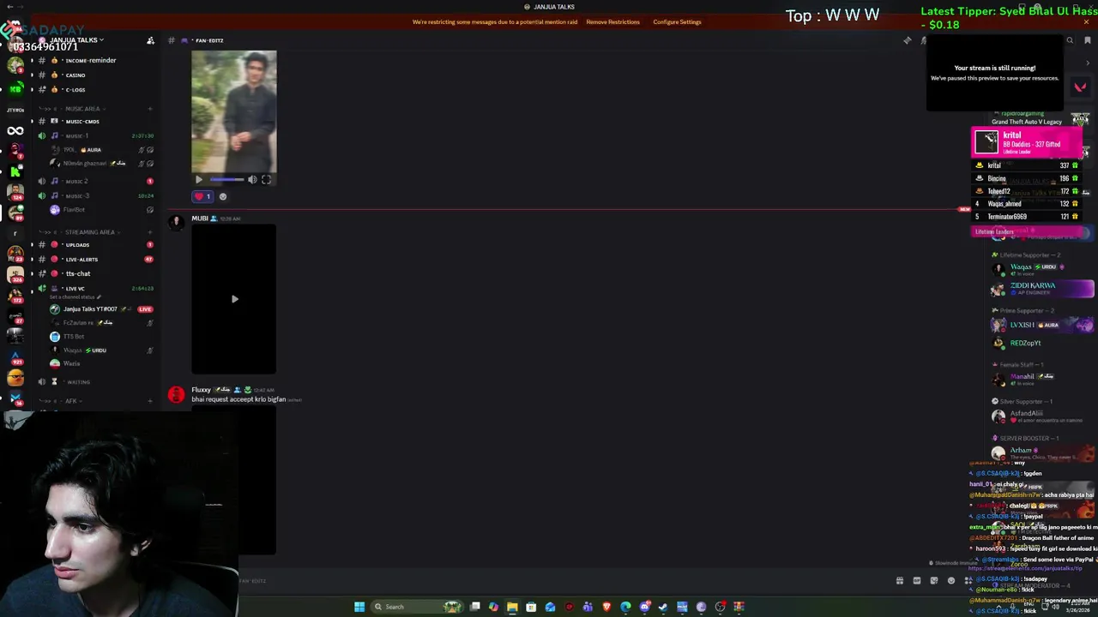
Task: Open the music-cmds channel
Action: [82, 121]
